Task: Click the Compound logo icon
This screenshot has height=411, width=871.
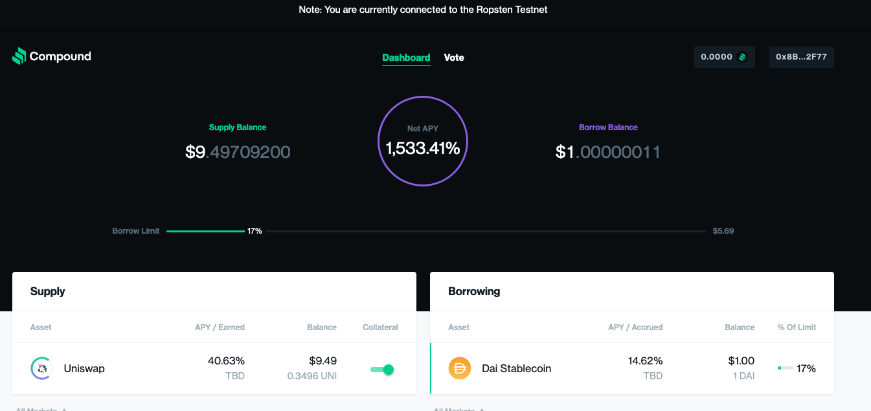Action: [x=19, y=56]
